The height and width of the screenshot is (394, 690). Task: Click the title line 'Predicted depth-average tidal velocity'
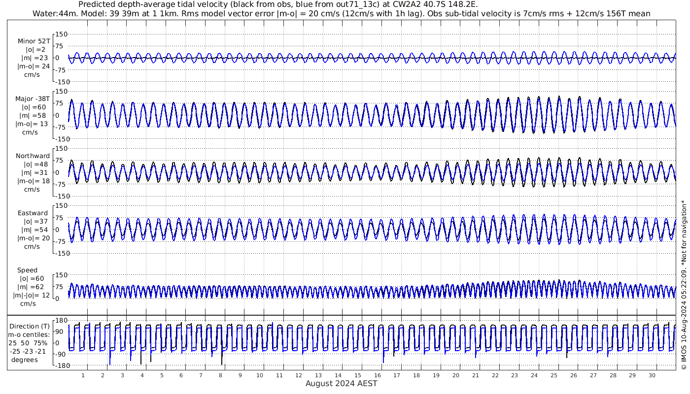pos(278,4)
